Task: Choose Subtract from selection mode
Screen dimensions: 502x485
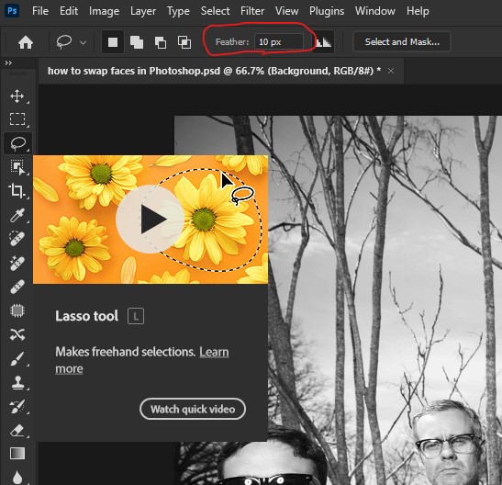Action: pos(161,42)
